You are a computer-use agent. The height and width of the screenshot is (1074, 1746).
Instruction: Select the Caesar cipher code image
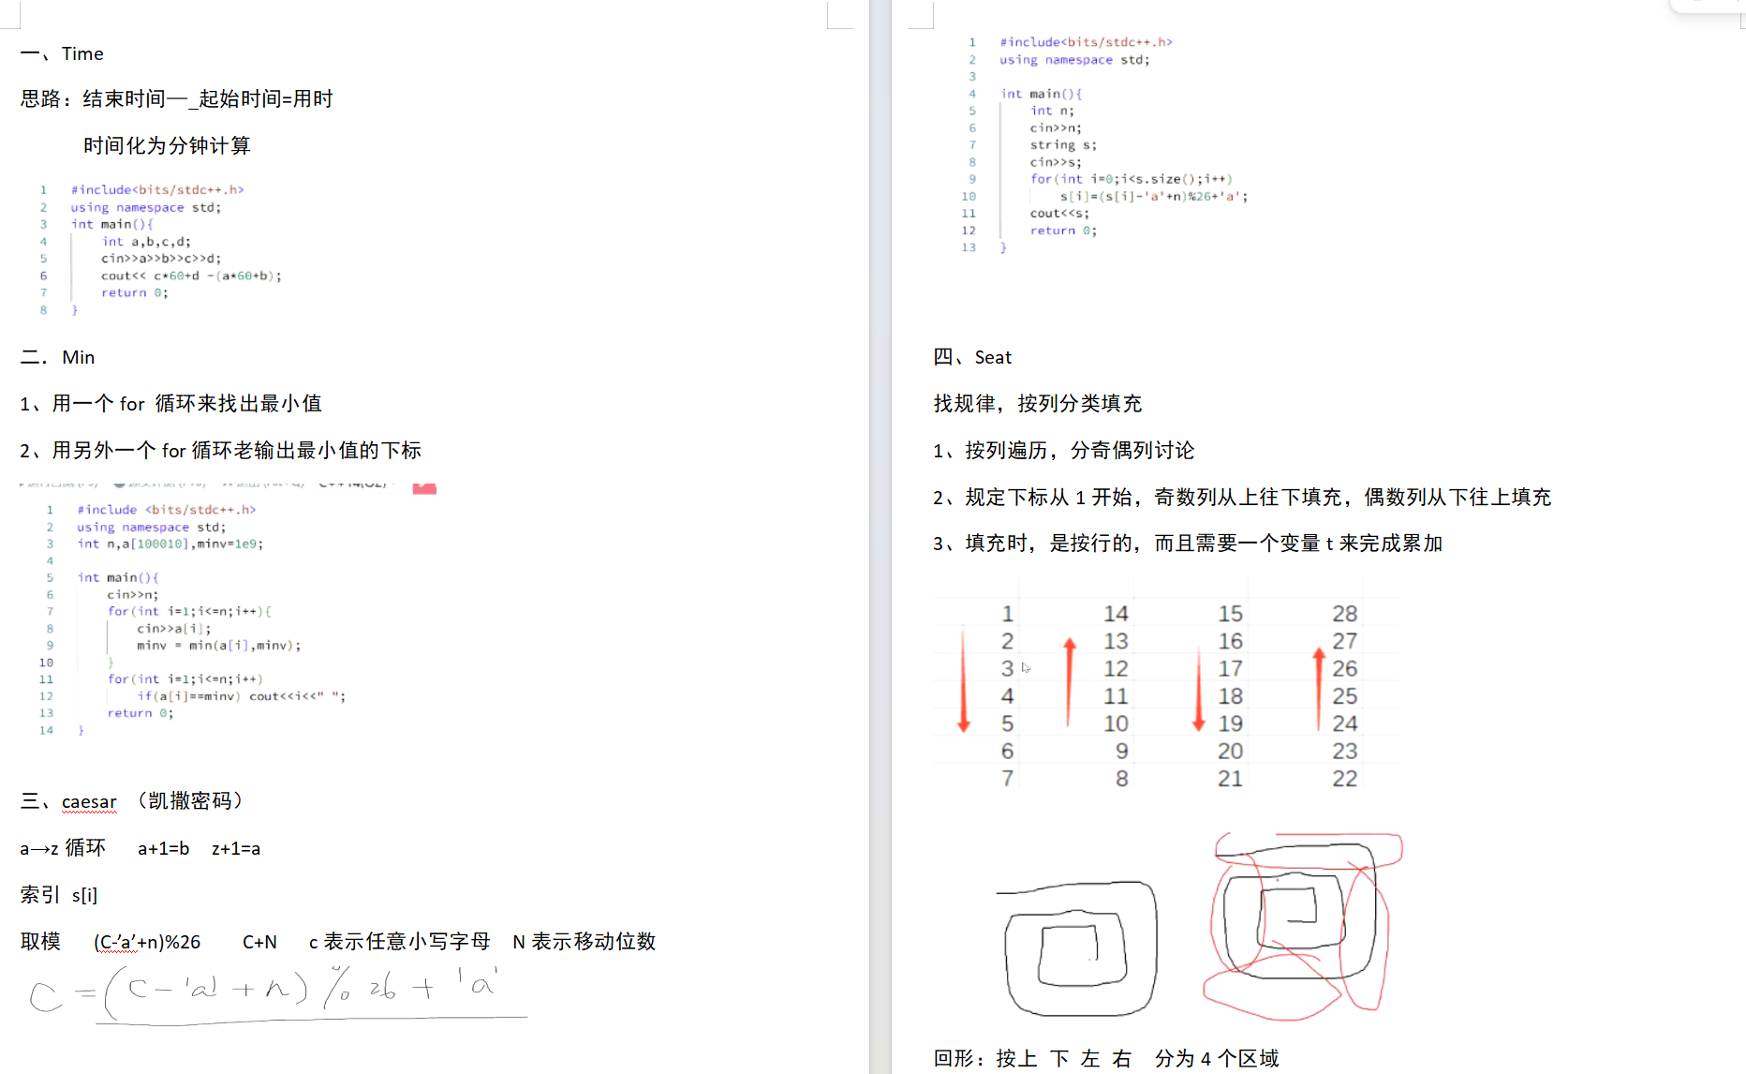point(1105,144)
